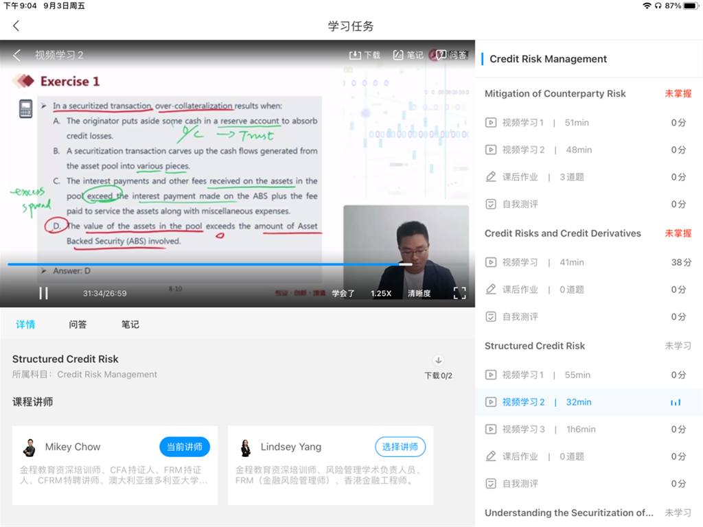Open Structured Credit Risk 视频学习 1 55min
This screenshot has height=527, width=703.
tap(588, 375)
